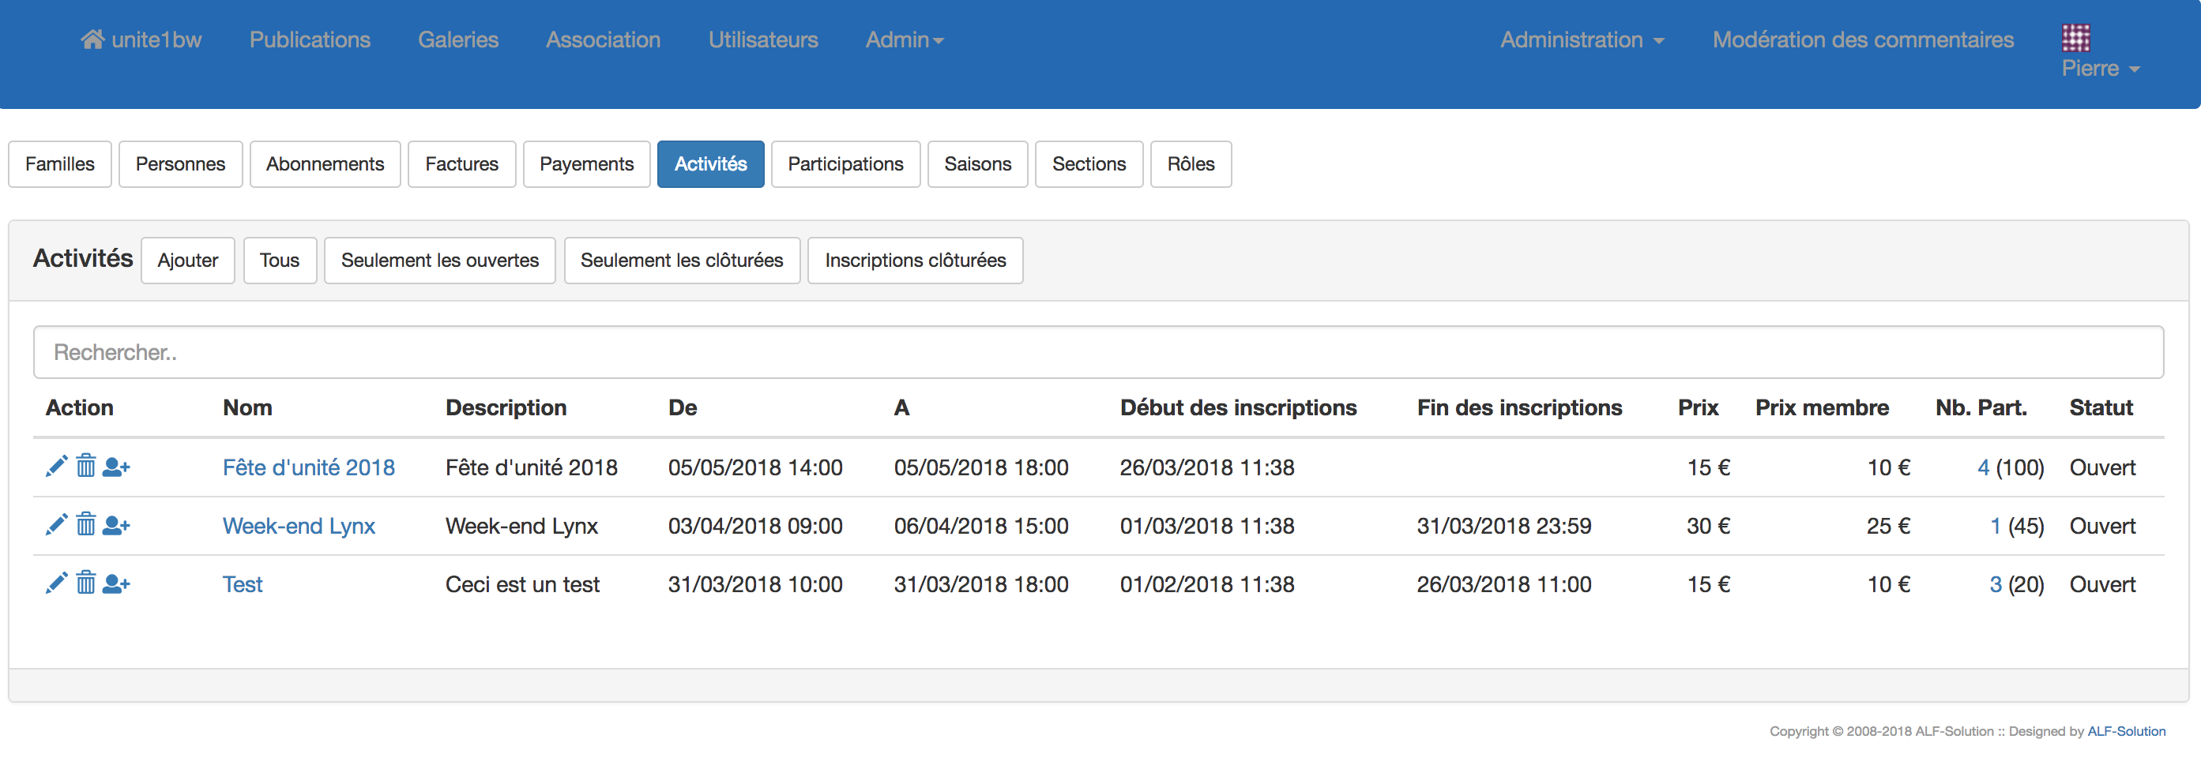The width and height of the screenshot is (2201, 769).
Task: Switch to the Factures tab
Action: 461,164
